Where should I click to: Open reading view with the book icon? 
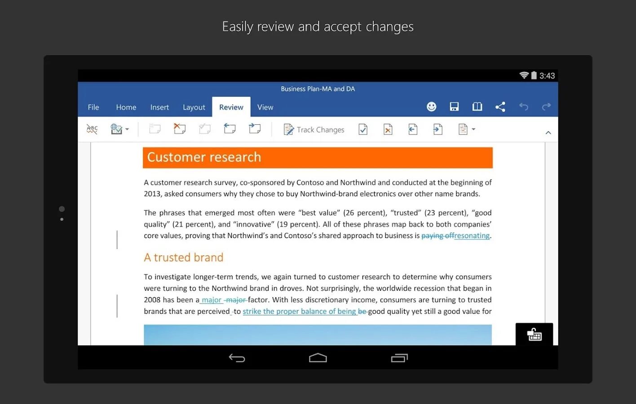coord(477,106)
